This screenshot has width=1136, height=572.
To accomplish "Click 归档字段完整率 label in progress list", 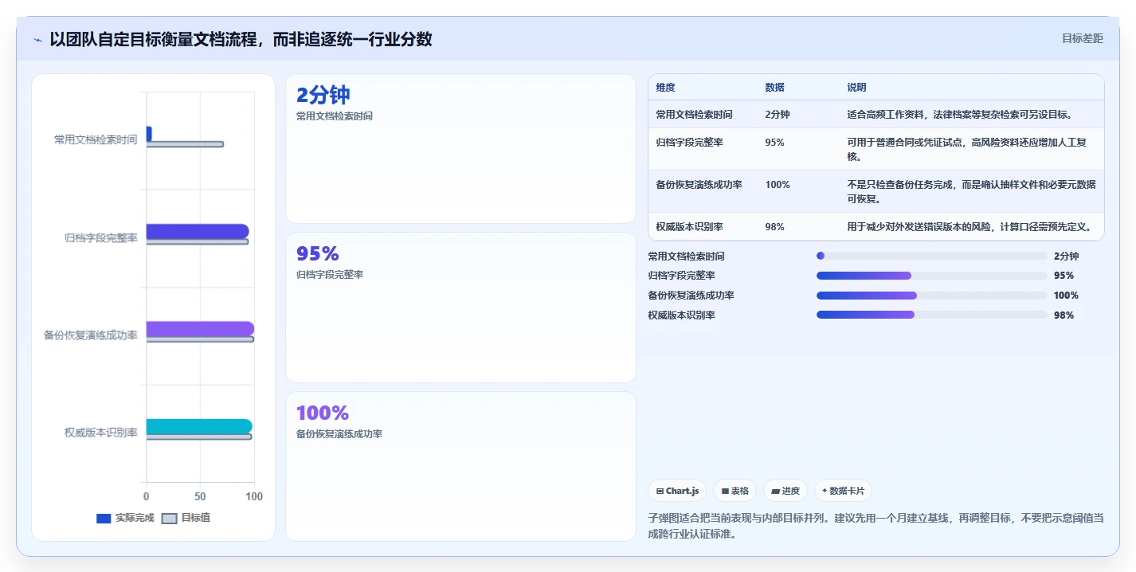I will click(682, 276).
